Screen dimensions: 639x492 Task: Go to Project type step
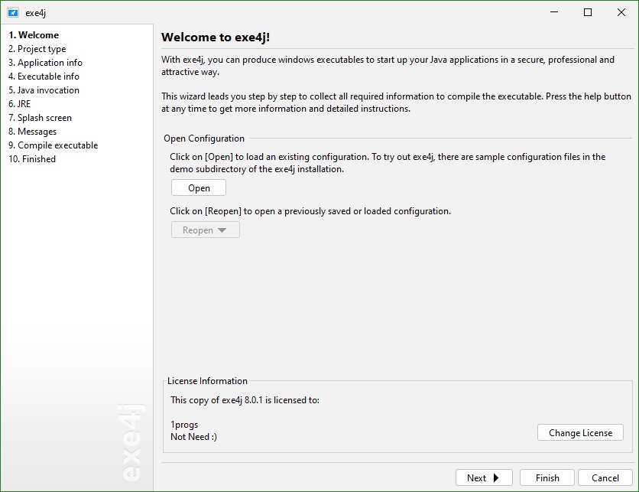pos(37,49)
